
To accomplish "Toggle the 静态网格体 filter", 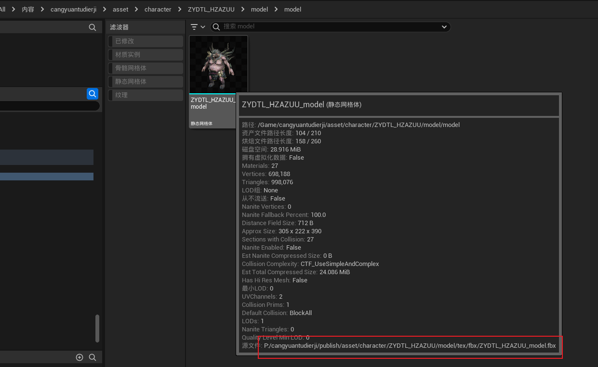I will pos(146,82).
